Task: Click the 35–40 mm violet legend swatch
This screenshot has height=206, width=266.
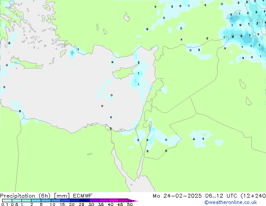Action: [104, 201]
